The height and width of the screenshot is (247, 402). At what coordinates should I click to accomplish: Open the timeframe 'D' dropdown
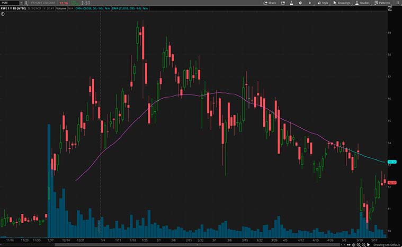pos(310,3)
